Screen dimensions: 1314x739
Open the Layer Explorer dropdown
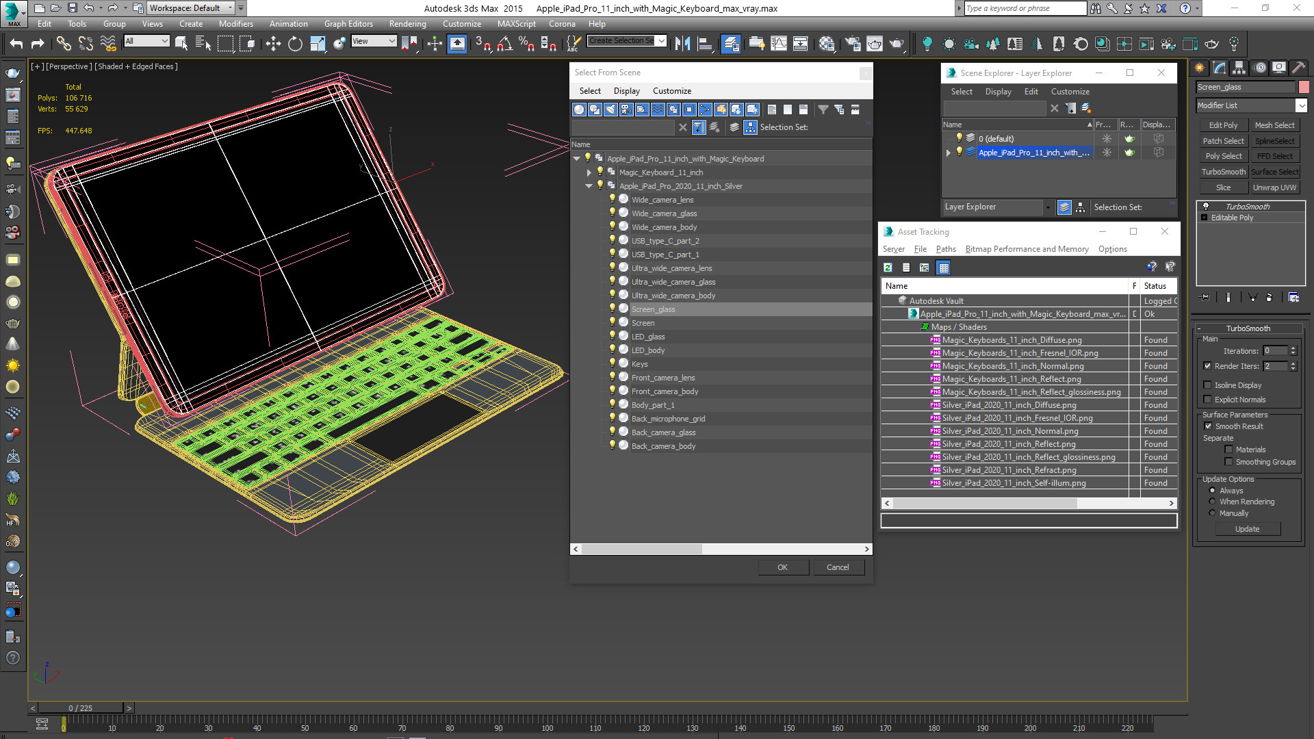pos(1048,207)
